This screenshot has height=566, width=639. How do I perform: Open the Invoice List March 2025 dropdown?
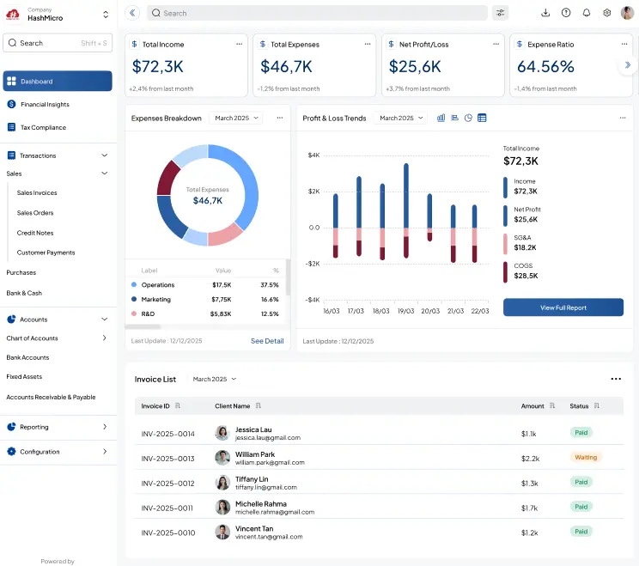click(214, 379)
